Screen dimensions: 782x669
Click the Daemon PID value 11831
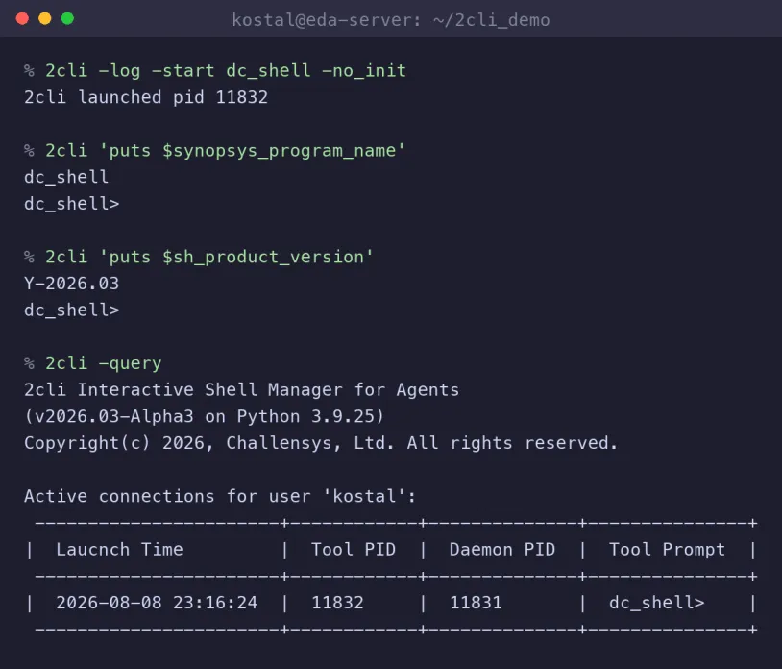click(x=476, y=603)
